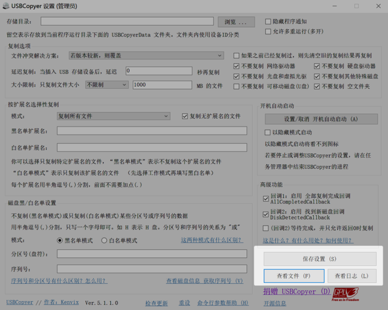Click 检查更新 link
The height and width of the screenshot is (310, 388).
click(x=156, y=303)
